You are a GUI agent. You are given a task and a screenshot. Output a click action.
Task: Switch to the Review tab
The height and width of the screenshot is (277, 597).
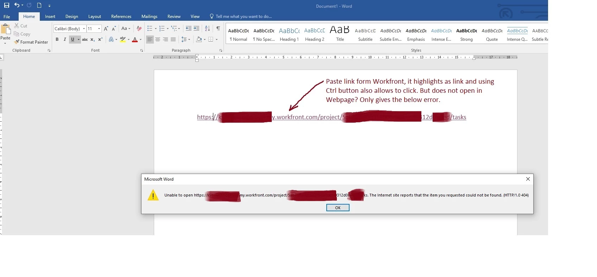(x=174, y=17)
